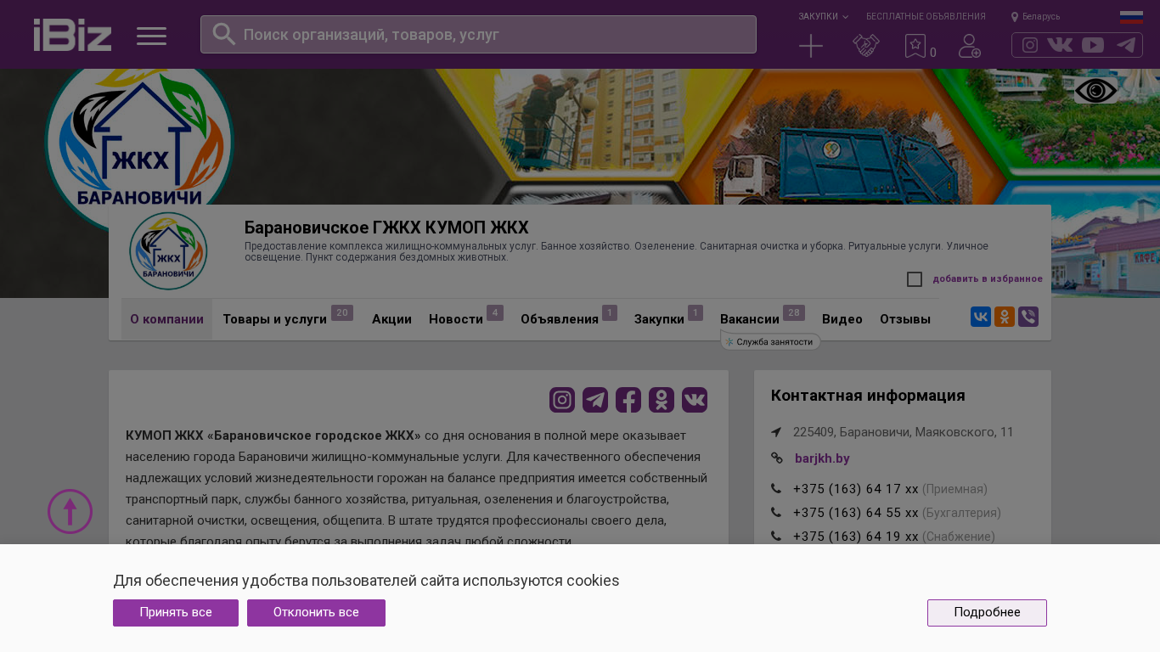Focus the organization search field
Viewport: 1160px width, 652px height.
click(x=478, y=34)
